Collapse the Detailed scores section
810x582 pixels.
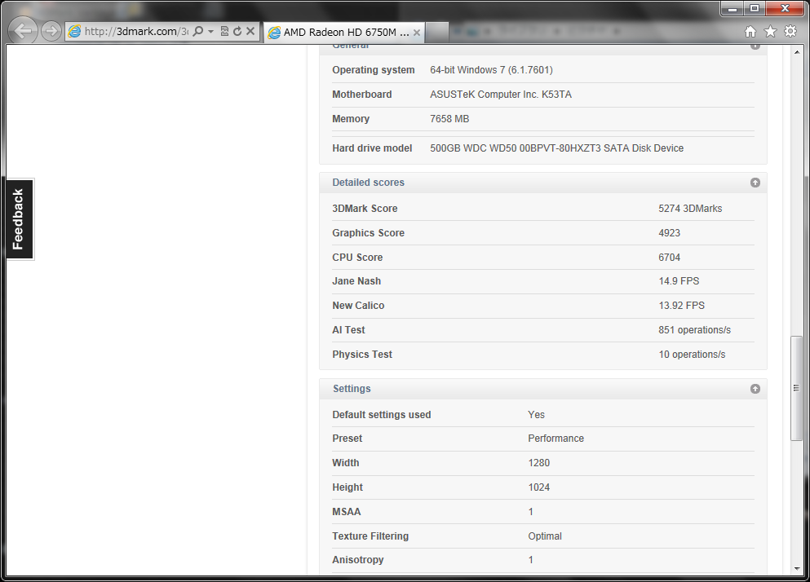(755, 183)
